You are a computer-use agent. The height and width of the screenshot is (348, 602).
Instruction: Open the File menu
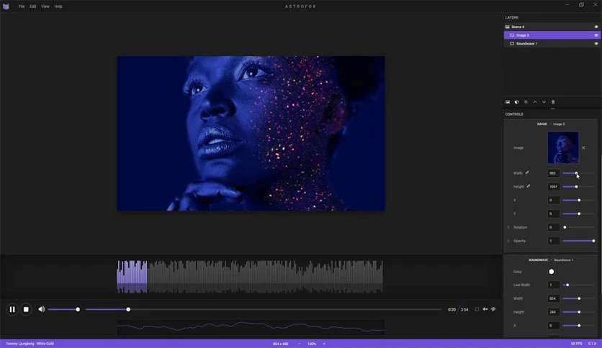pyautogui.click(x=22, y=6)
